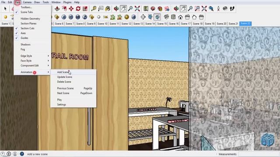The height and width of the screenshot is (157, 280).
Task: Select the Zoom Window tool
Action: 197,9
